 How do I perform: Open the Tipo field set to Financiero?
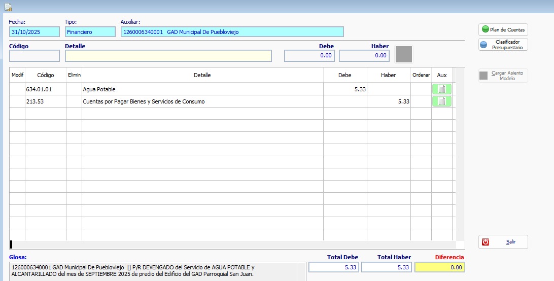coord(90,32)
